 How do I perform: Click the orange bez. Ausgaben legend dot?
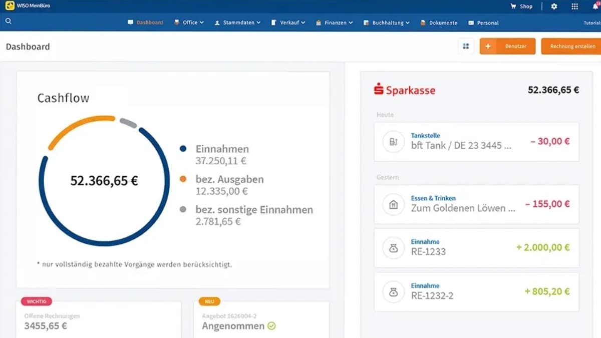183,179
